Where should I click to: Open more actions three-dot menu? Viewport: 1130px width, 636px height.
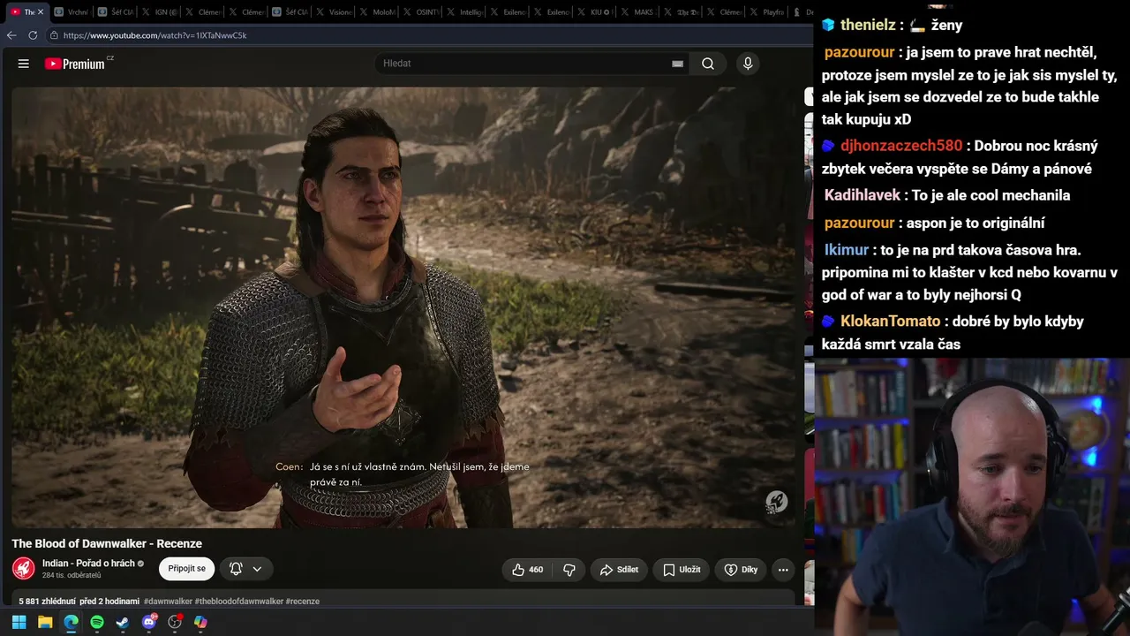point(783,570)
